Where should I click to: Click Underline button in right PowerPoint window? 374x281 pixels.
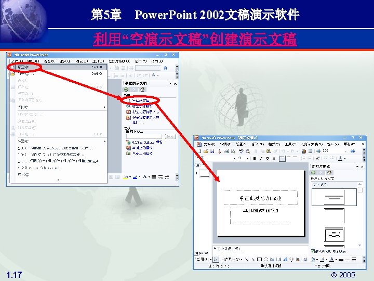268,158
